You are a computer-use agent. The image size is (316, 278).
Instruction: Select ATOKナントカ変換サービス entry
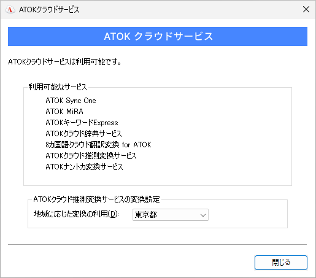point(84,167)
